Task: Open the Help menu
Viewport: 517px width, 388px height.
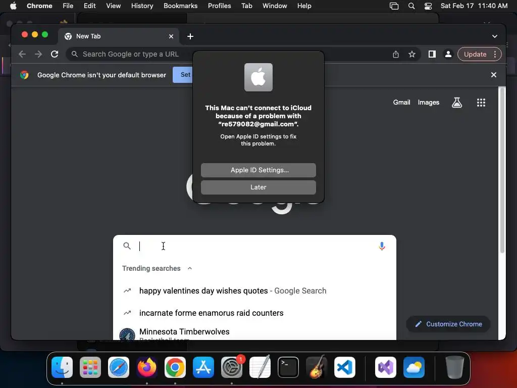Action: coord(304,6)
